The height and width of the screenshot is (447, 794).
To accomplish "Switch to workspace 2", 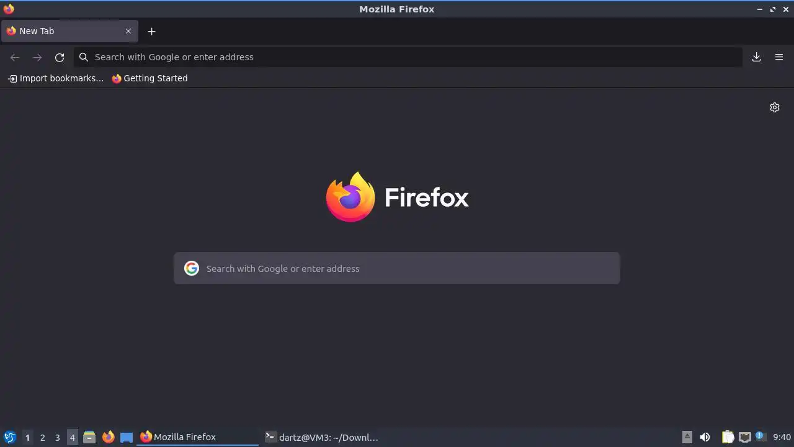I will 42,437.
